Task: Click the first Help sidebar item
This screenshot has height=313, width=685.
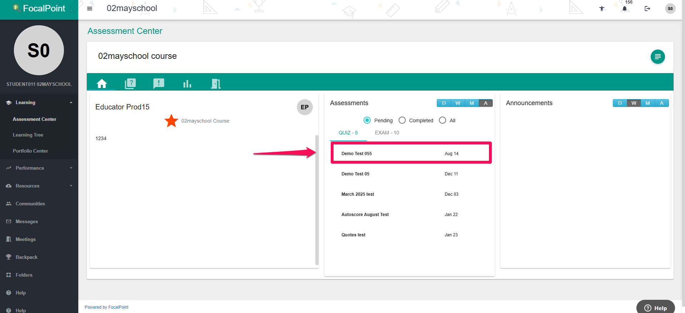Action: pos(21,293)
